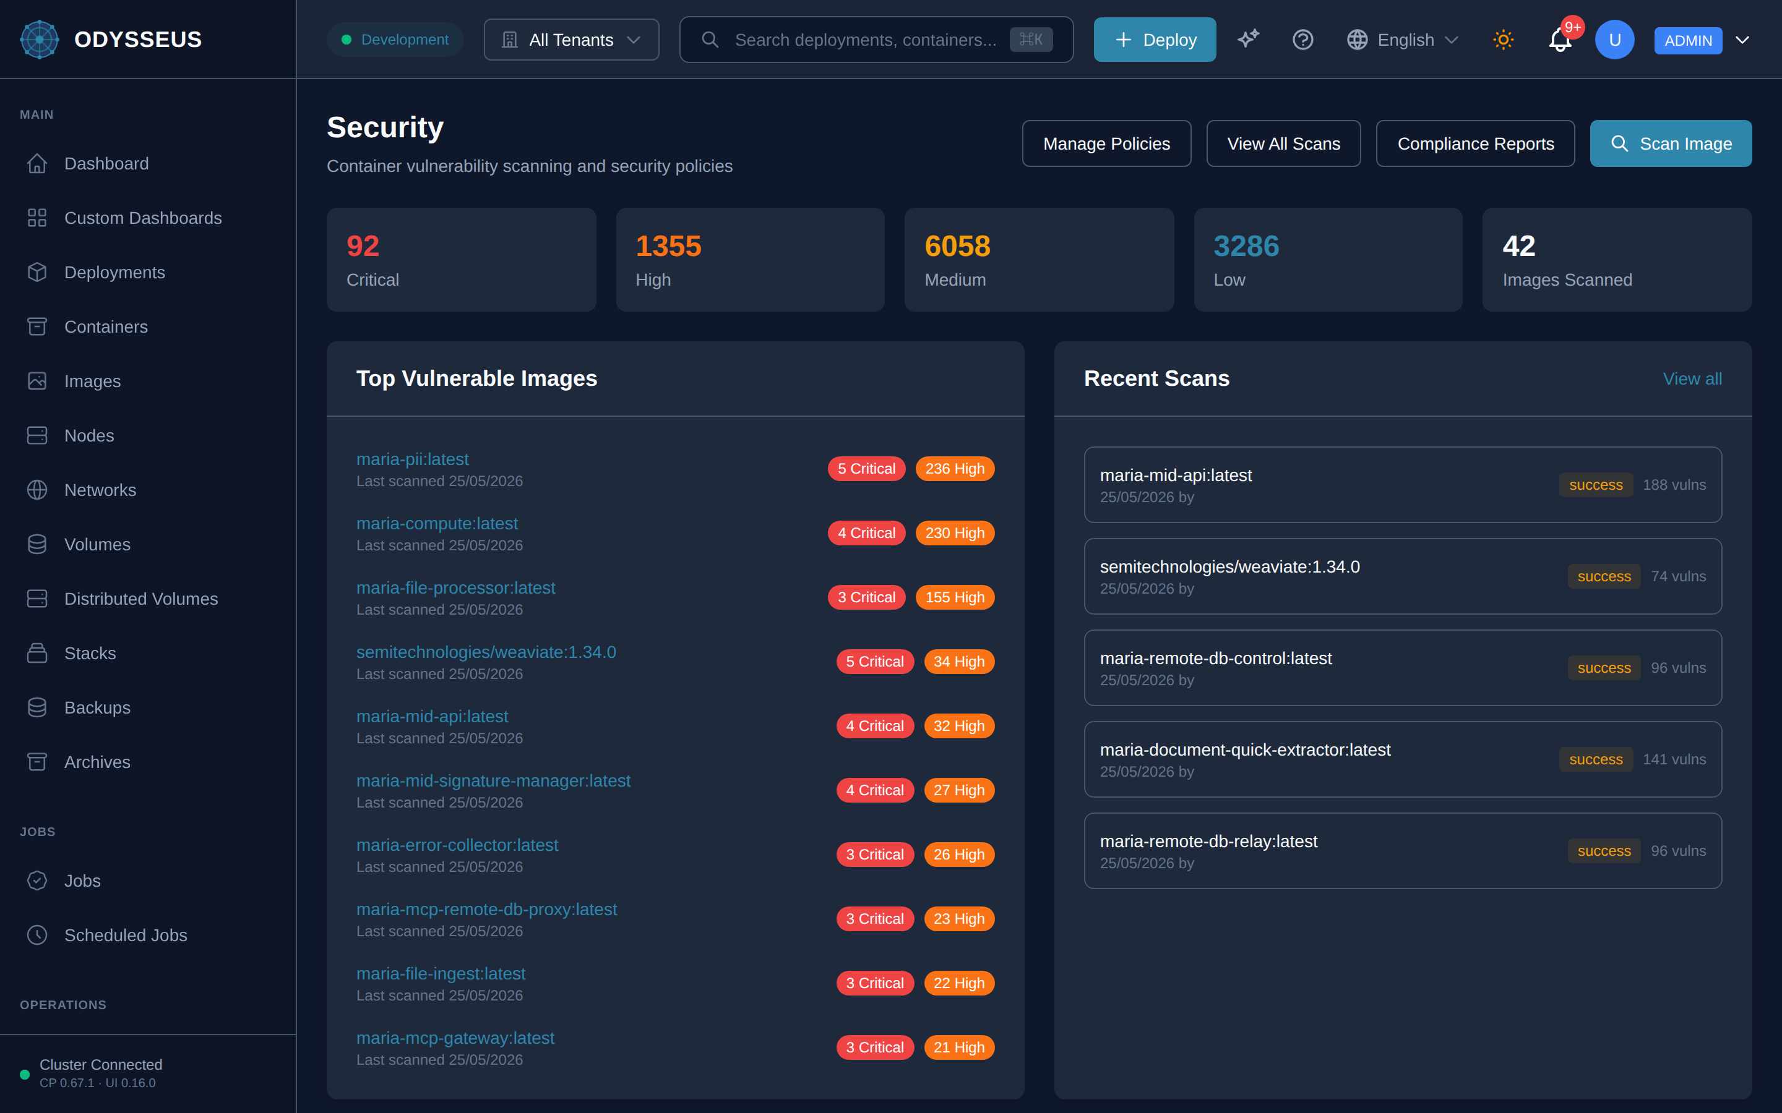
Task: Click View All Scans button
Action: (1283, 143)
